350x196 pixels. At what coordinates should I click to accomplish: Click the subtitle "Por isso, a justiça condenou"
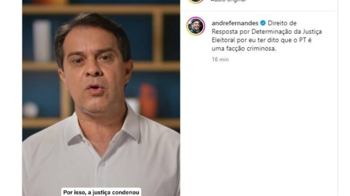point(101,192)
